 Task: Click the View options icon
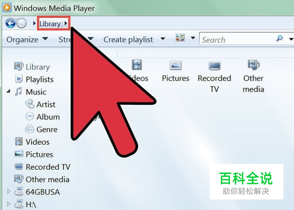point(180,38)
